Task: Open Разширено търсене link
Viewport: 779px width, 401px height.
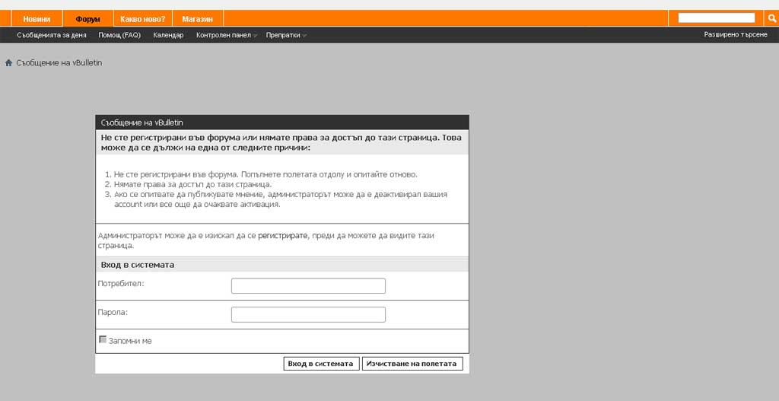Action: pyautogui.click(x=736, y=35)
